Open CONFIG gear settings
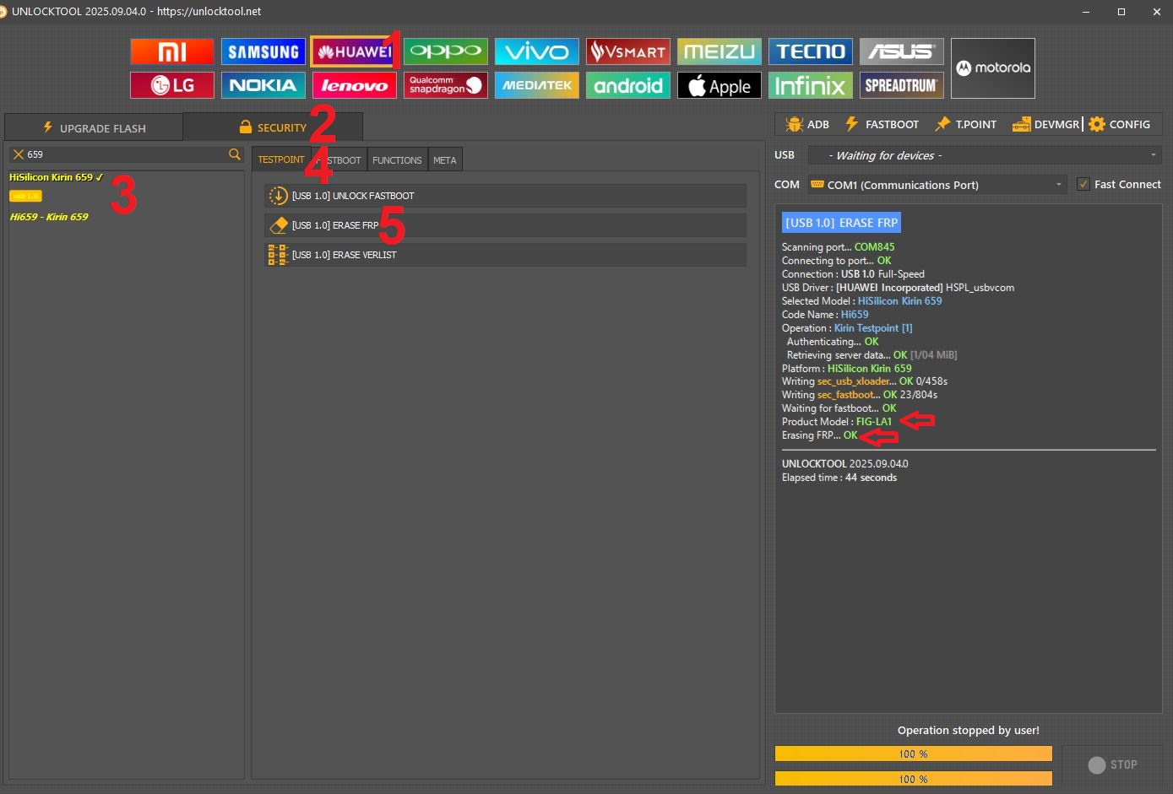 coord(1119,124)
